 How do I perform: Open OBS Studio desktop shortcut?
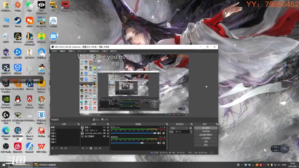(6, 148)
